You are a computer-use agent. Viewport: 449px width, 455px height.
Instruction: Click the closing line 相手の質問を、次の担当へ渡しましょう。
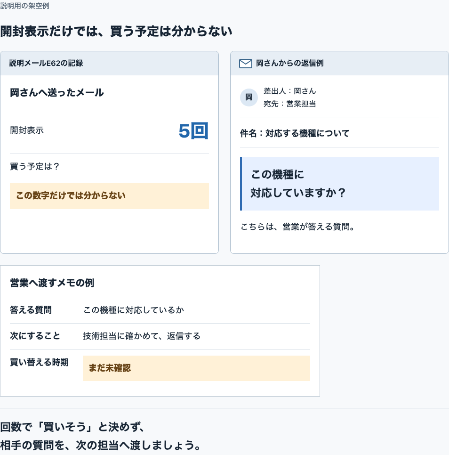click(101, 445)
